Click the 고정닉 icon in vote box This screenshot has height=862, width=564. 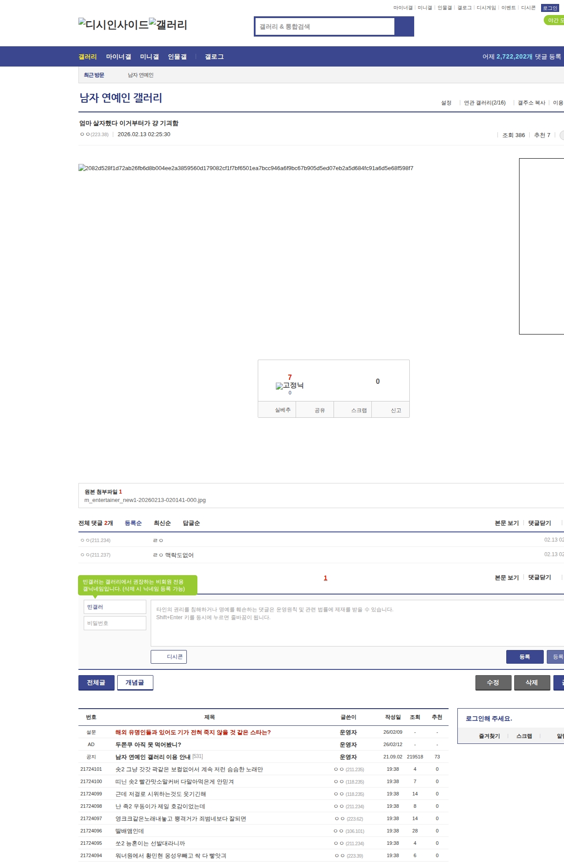[289, 386]
